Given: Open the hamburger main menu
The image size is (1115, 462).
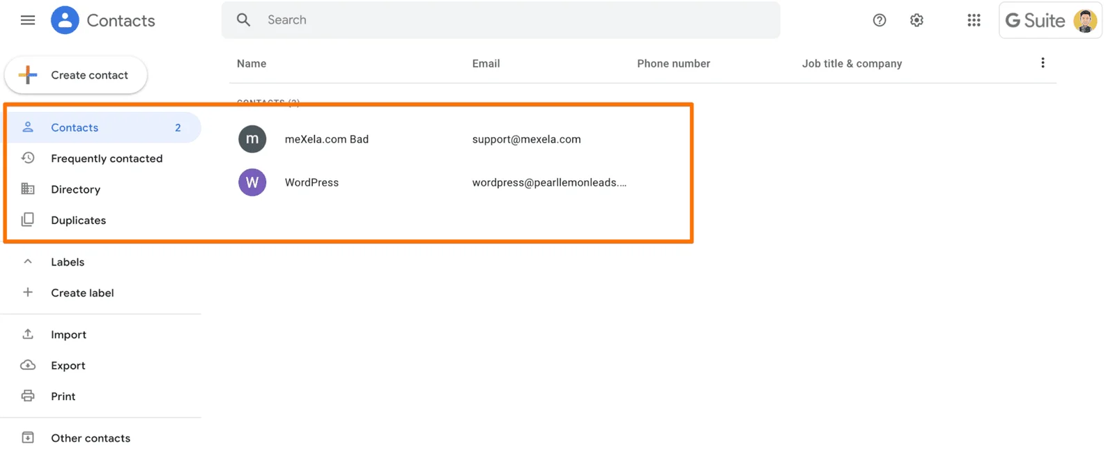Looking at the screenshot, I should click(x=28, y=20).
